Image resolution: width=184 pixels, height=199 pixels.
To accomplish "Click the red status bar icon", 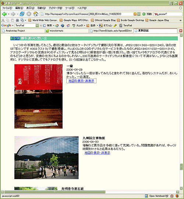I will pyautogui.click(x=172, y=196).
